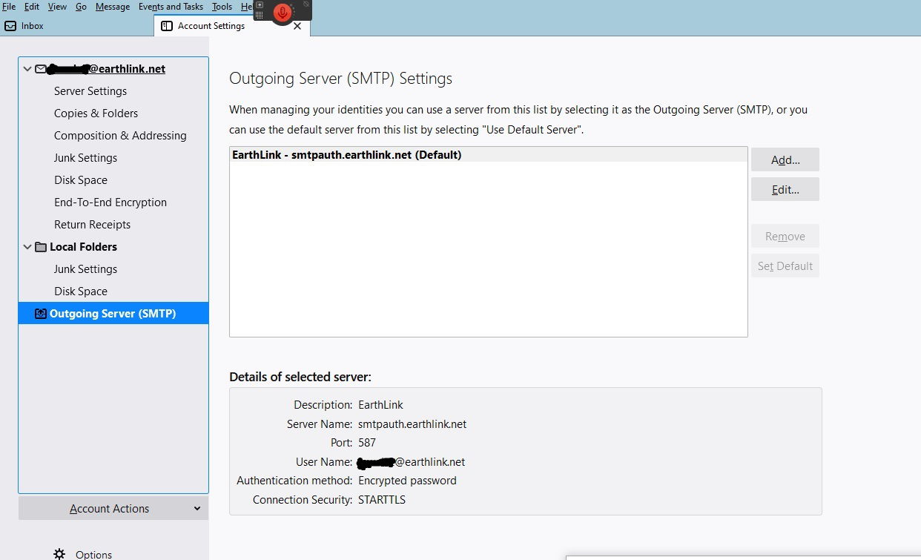Select the earthlink.net account name row
The image size is (921, 560).
[x=113, y=69]
